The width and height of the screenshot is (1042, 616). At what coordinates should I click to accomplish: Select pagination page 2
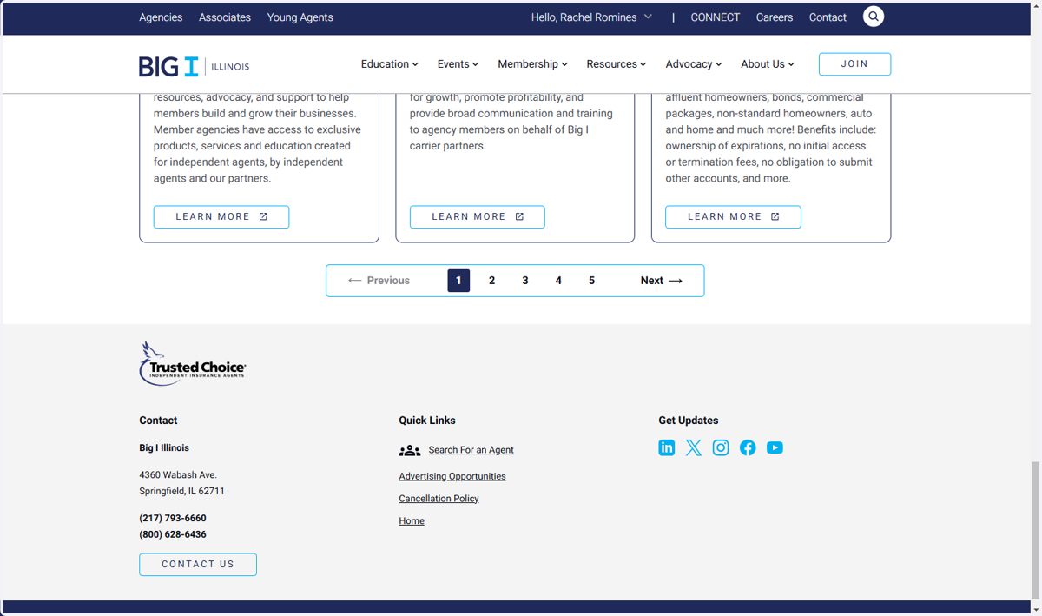492,281
